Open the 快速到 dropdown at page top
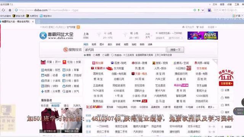The height and width of the screenshot is (137, 244). [x=212, y=27]
